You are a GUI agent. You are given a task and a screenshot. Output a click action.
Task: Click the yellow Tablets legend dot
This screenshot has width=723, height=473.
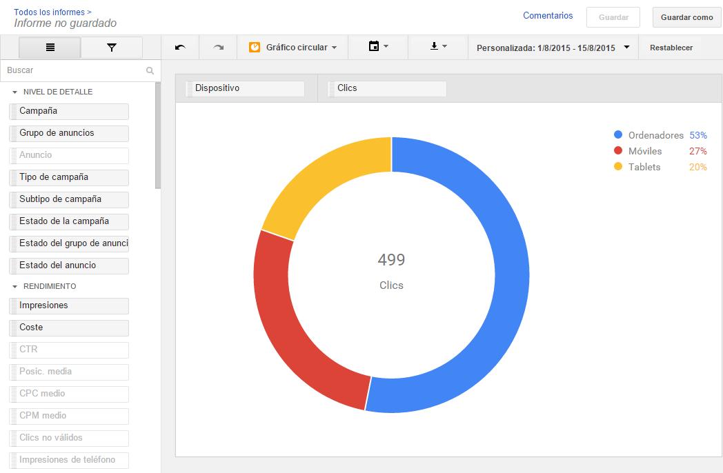(x=618, y=166)
